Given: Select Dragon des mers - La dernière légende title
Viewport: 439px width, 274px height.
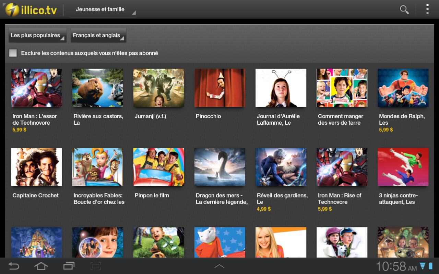Looking at the screenshot, I should (222, 199).
